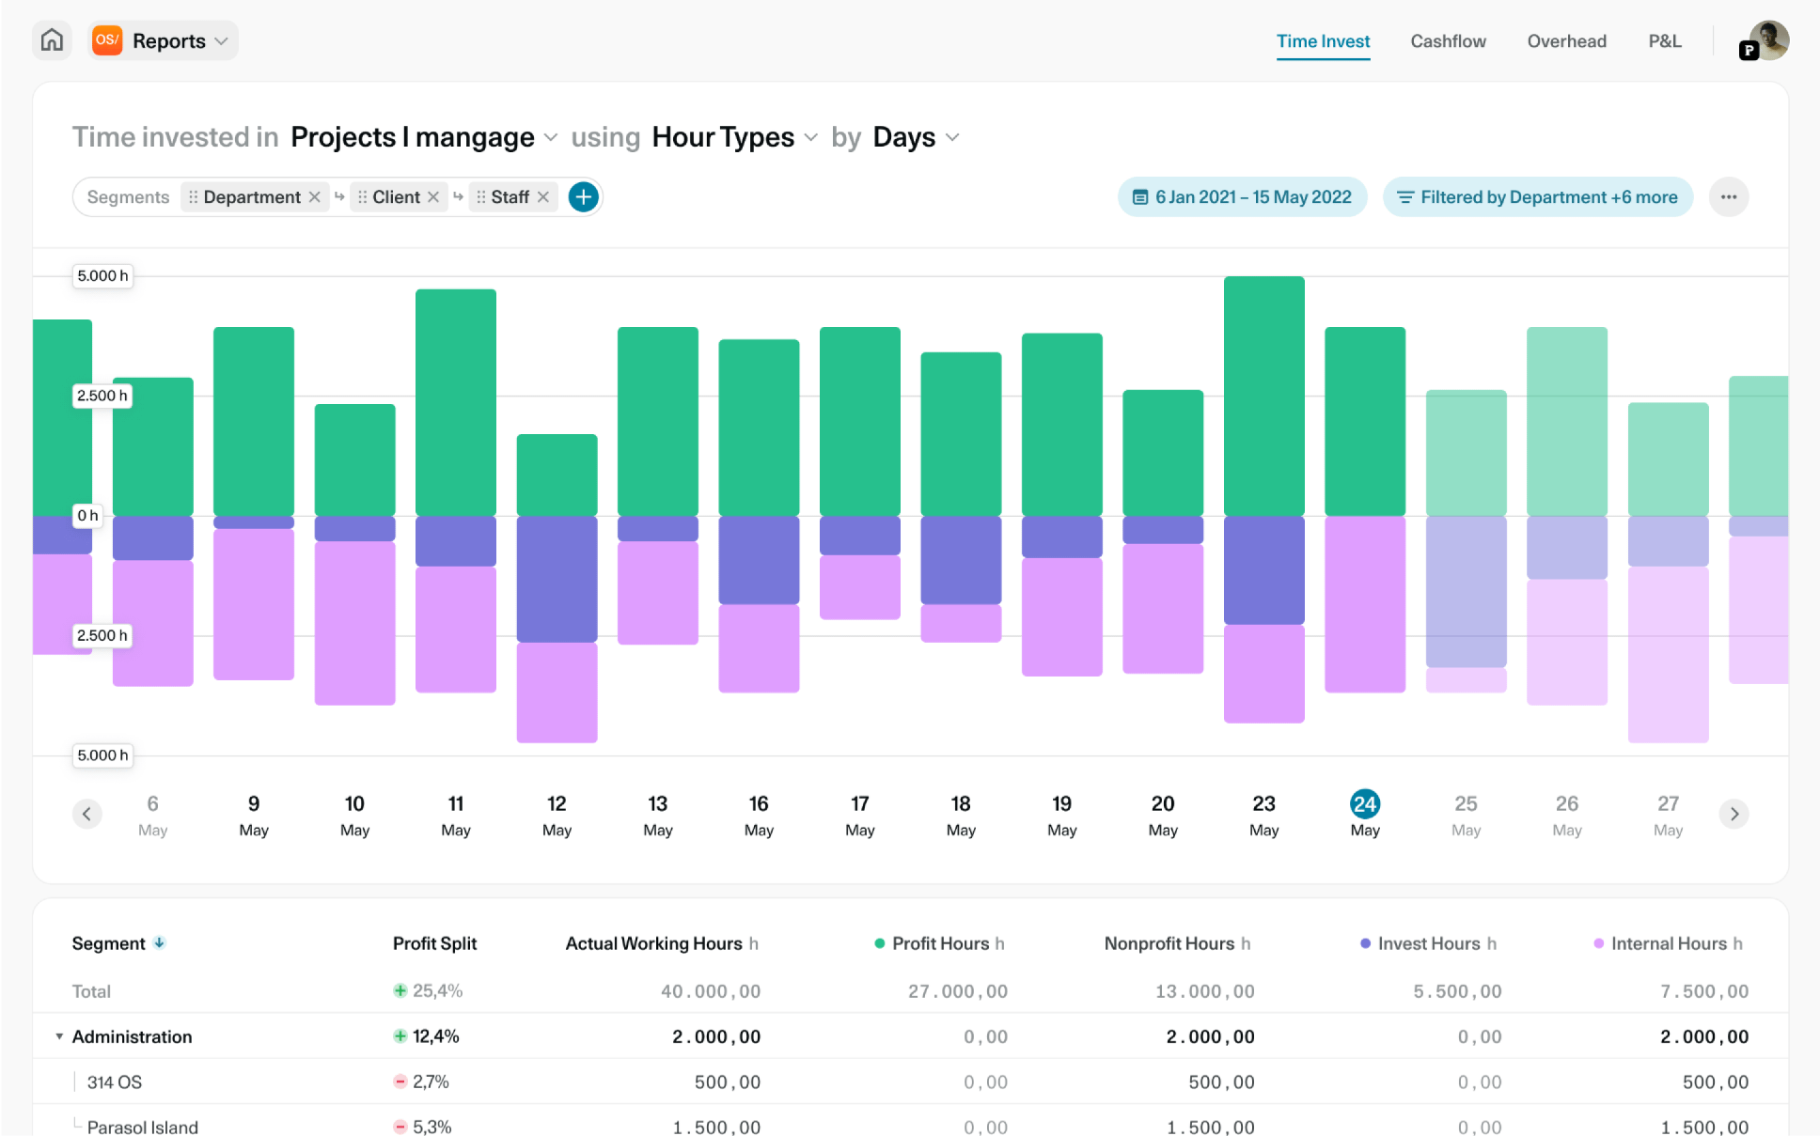Select 25 May on the date axis
This screenshot has height=1136, width=1820.
[1467, 816]
